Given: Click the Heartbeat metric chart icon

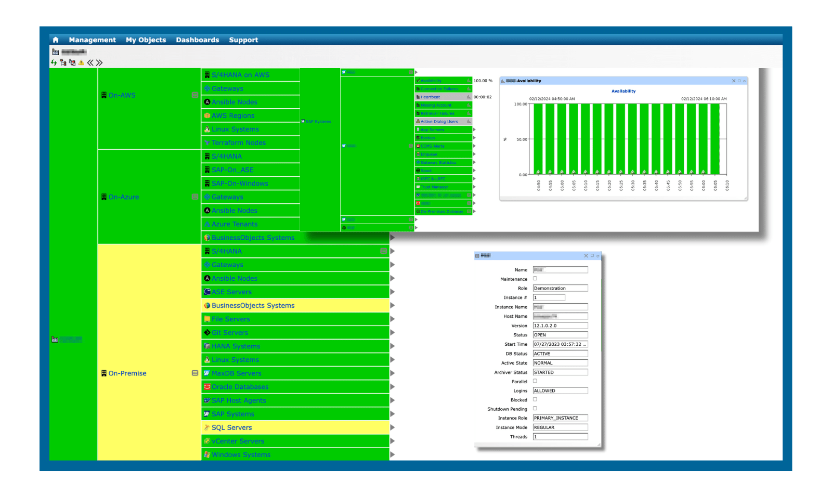Looking at the screenshot, I should tap(469, 97).
